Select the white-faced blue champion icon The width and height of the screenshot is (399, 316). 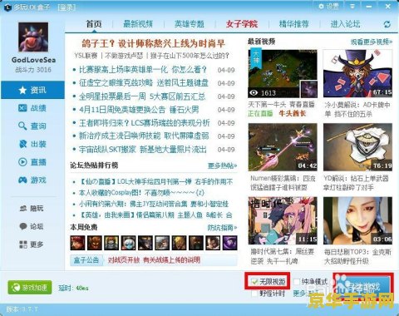point(129,243)
